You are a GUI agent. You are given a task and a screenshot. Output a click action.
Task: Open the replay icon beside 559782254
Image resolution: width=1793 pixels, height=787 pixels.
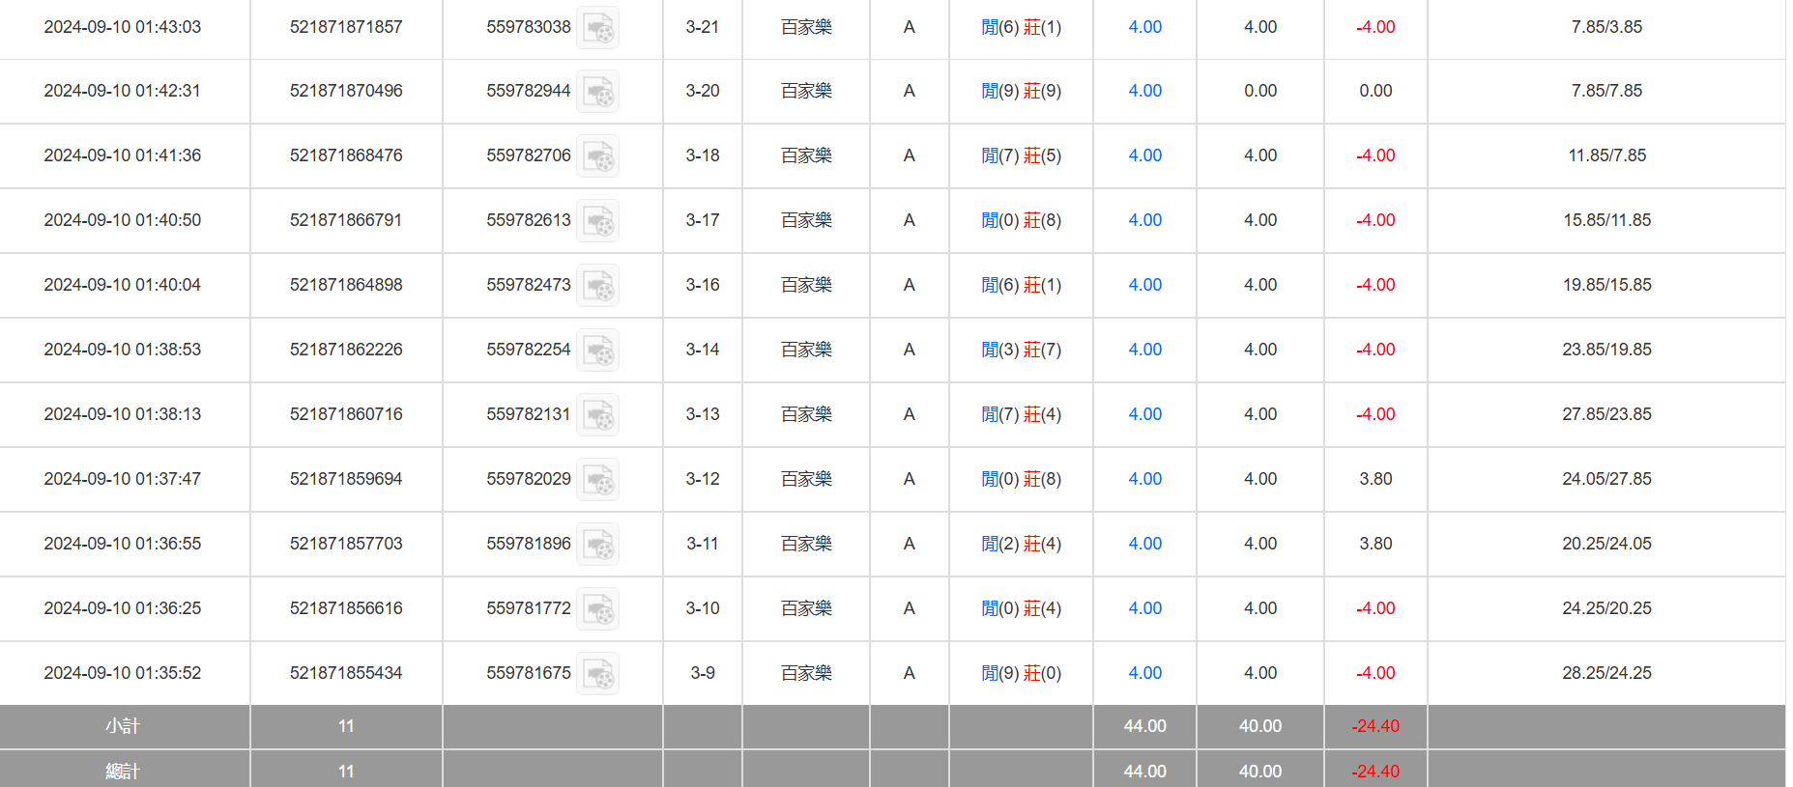[x=598, y=351]
